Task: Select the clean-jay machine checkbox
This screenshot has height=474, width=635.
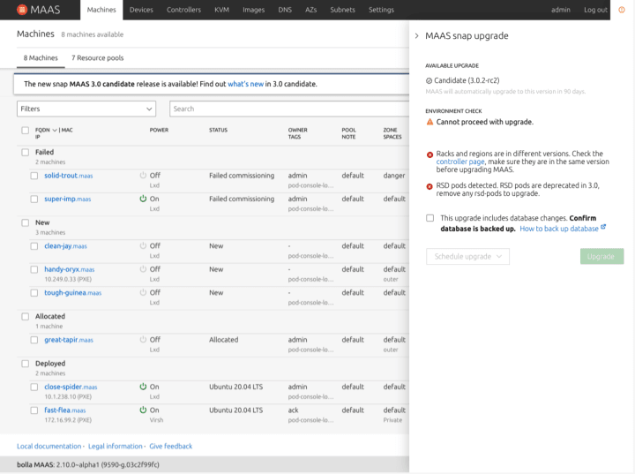Action: tap(34, 246)
